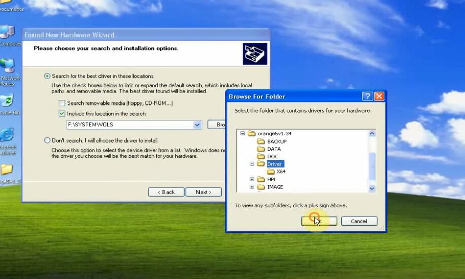Click the BACKUP folder icon
The width and height of the screenshot is (465, 279).
[261, 142]
